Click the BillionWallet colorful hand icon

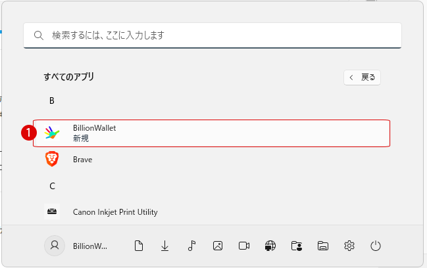coord(52,133)
